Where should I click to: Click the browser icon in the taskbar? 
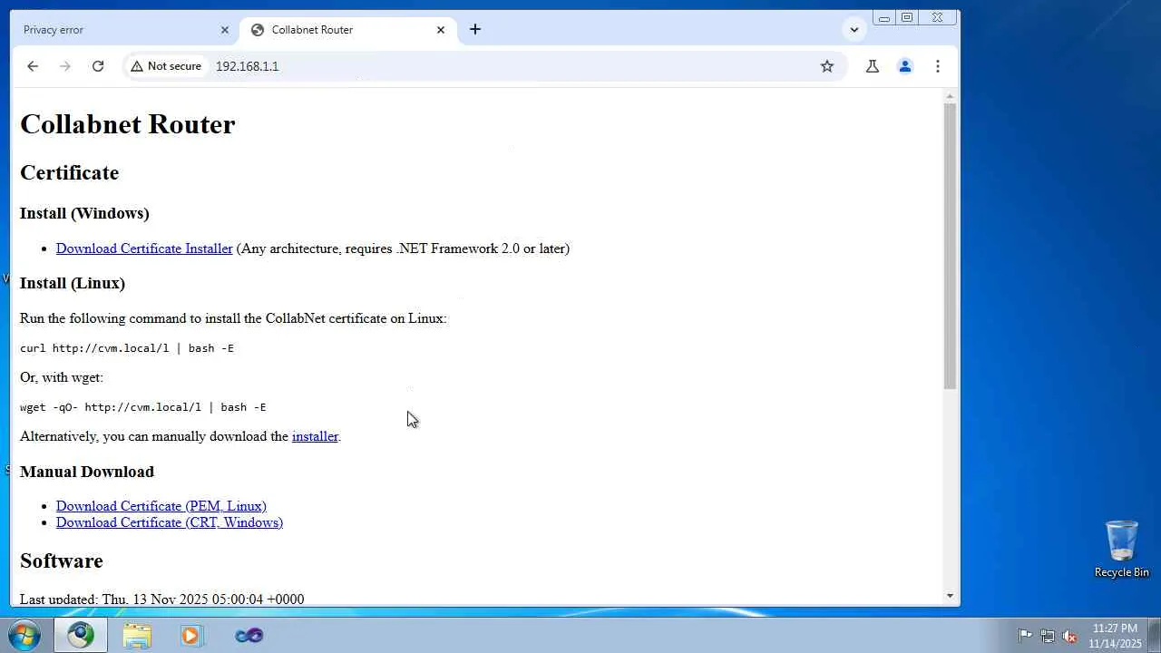[81, 635]
